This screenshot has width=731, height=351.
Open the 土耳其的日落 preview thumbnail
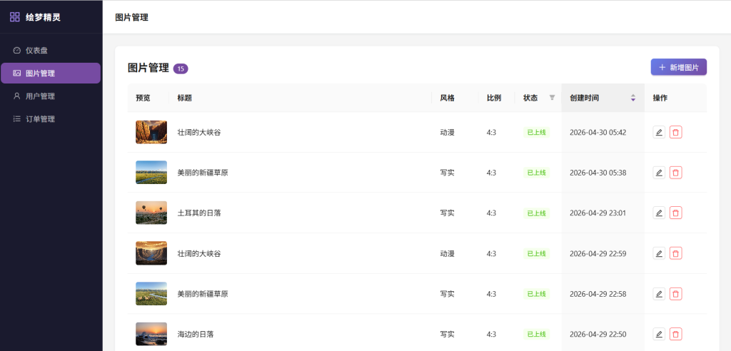click(151, 213)
